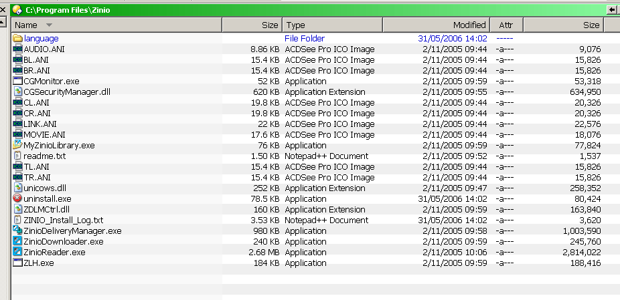This screenshot has height=300, width=620.
Task: Click the File Folder type of language
Action: [305, 38]
